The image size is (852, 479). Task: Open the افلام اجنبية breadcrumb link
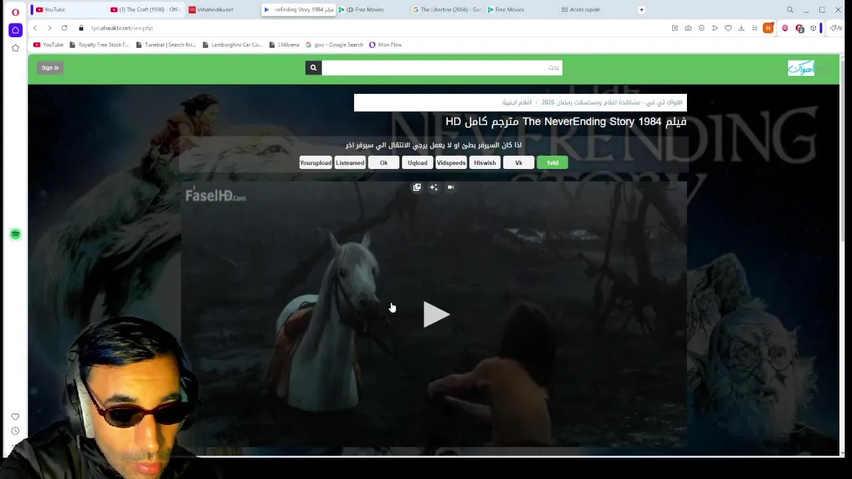[x=517, y=102]
